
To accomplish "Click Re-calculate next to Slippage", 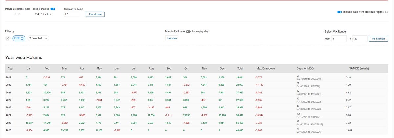I will pyautogui.click(x=95, y=14).
